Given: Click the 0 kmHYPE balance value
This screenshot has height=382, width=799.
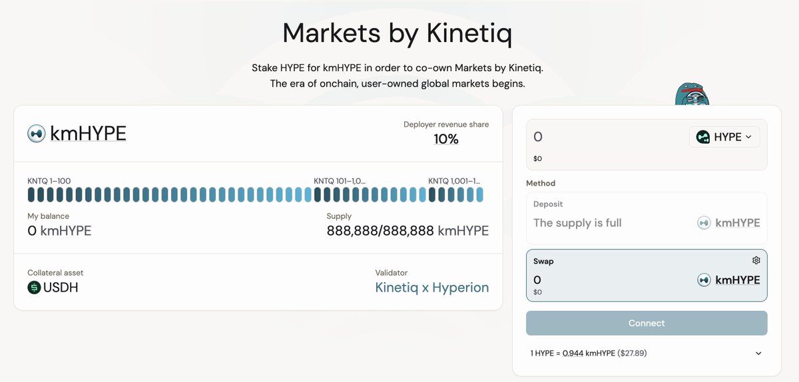Looking at the screenshot, I should pyautogui.click(x=59, y=231).
